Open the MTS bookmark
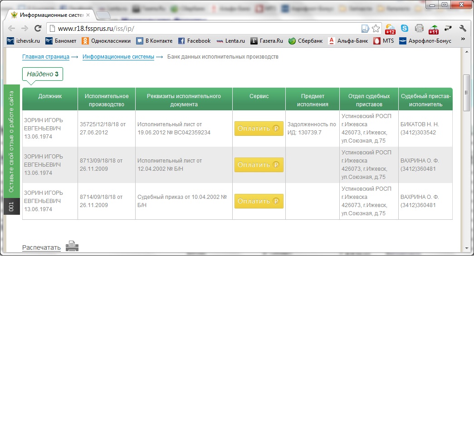 click(384, 41)
